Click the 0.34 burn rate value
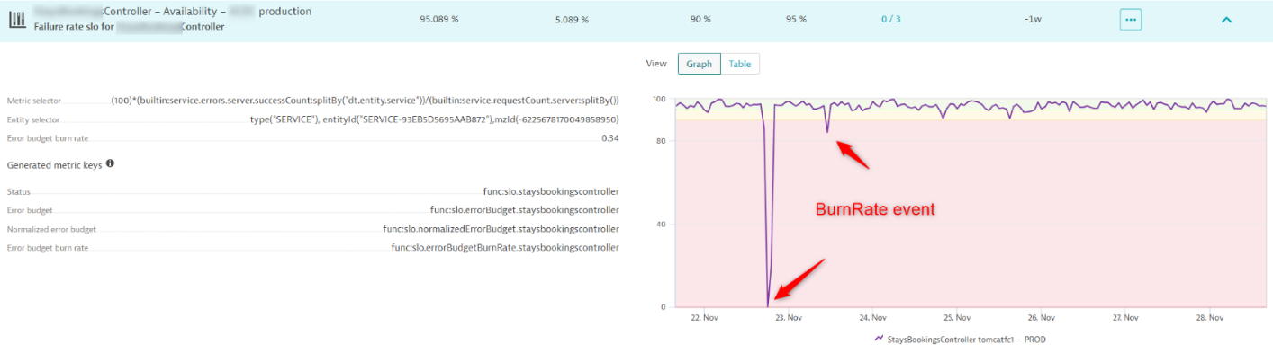 610,138
